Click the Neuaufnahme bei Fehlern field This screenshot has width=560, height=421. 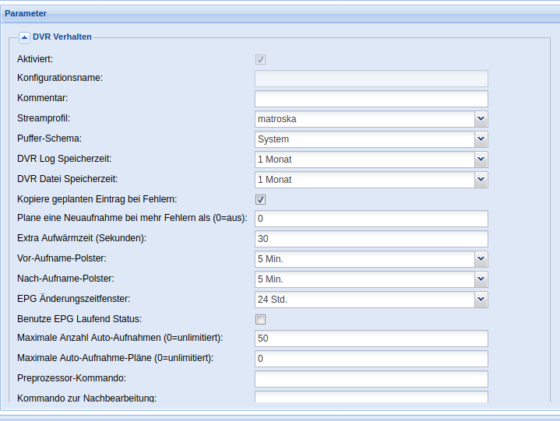pyautogui.click(x=371, y=219)
